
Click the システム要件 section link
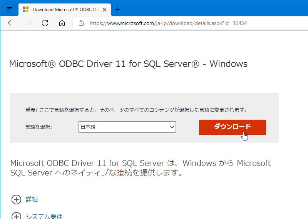click(44, 216)
